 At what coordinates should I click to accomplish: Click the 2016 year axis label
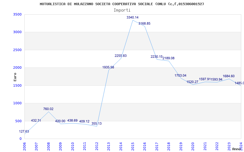pos(145,147)
